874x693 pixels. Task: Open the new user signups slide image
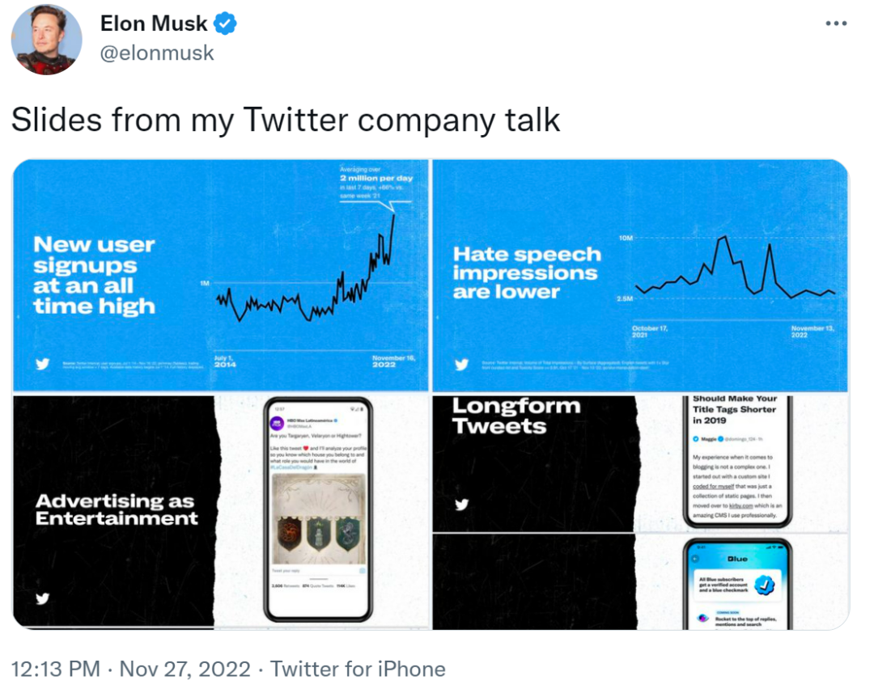click(220, 275)
